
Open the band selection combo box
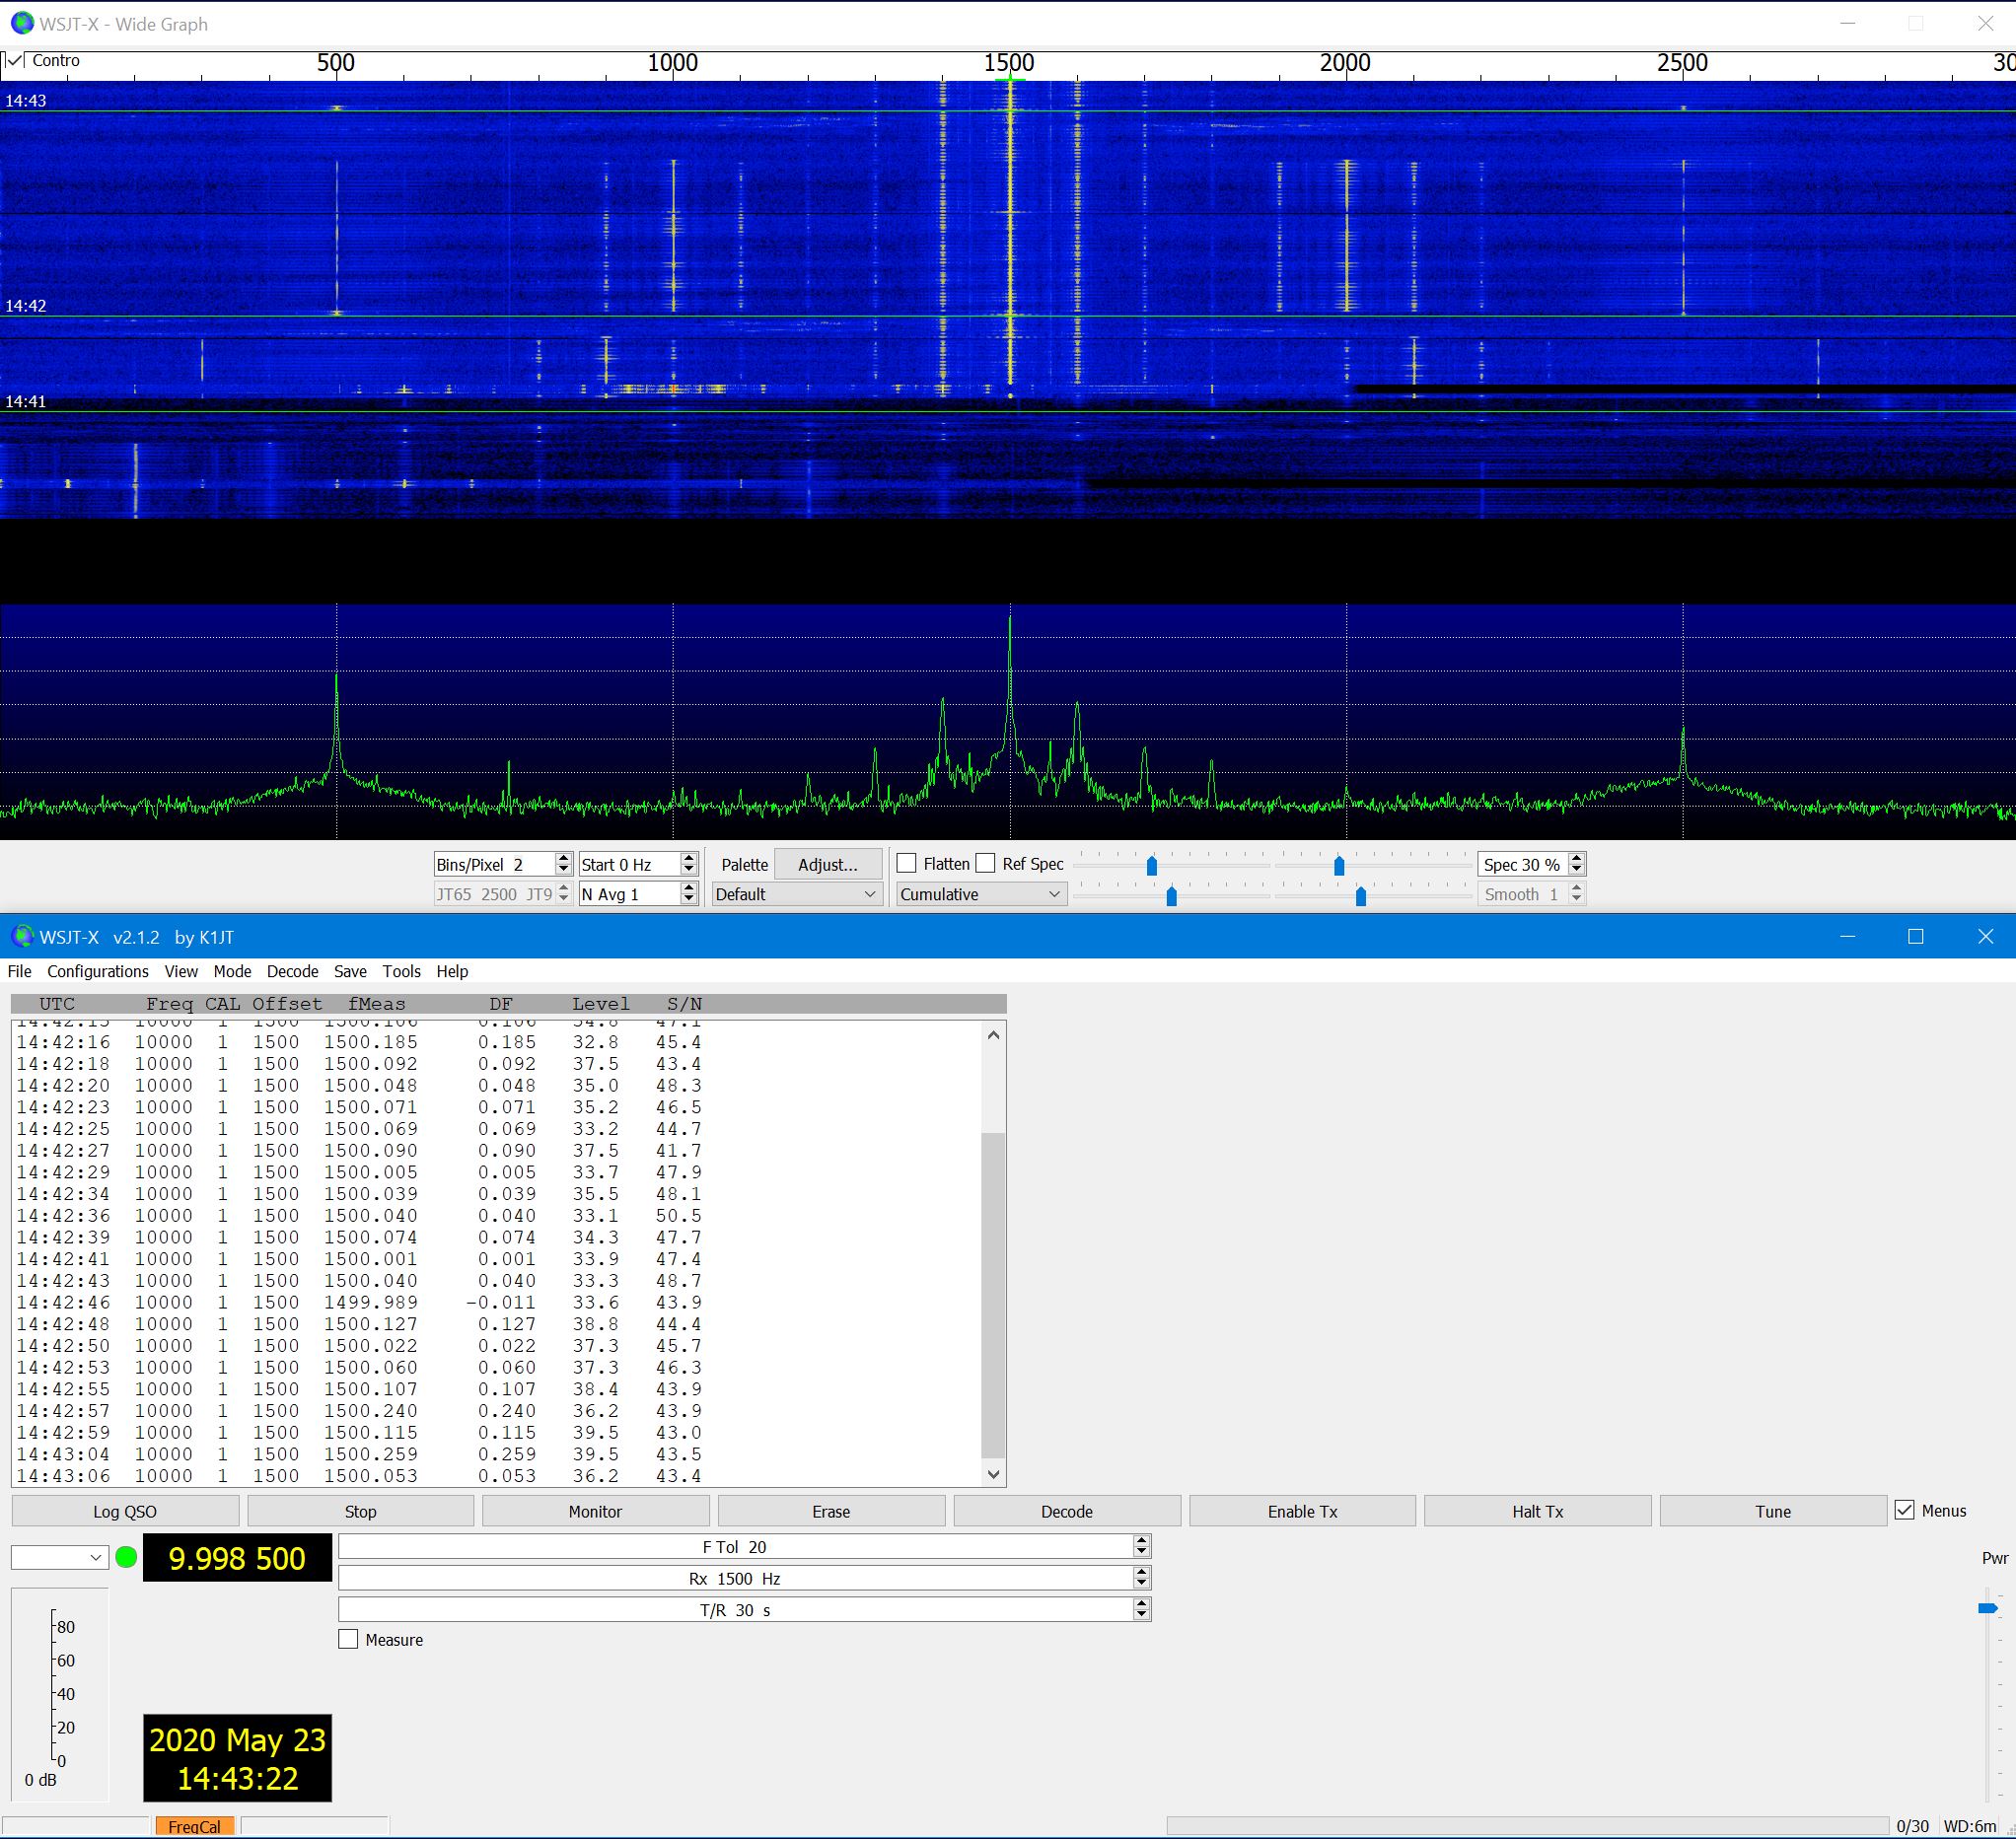pos(59,1557)
